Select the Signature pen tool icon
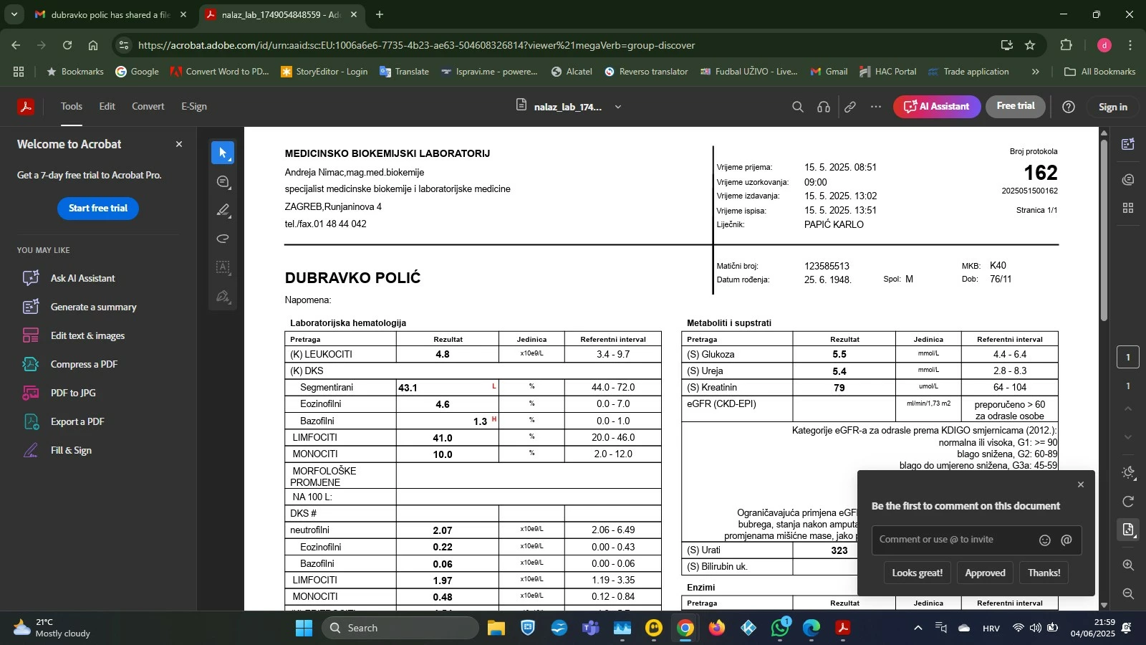The height and width of the screenshot is (645, 1146). (223, 296)
